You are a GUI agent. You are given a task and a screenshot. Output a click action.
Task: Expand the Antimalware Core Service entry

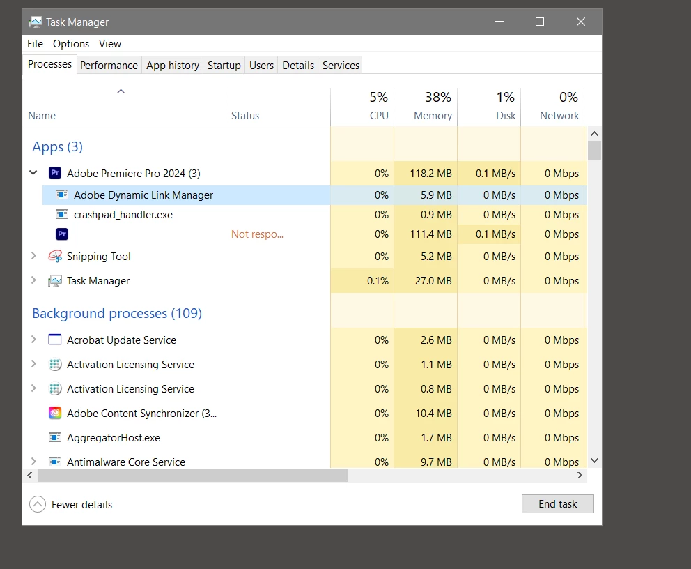click(x=33, y=461)
